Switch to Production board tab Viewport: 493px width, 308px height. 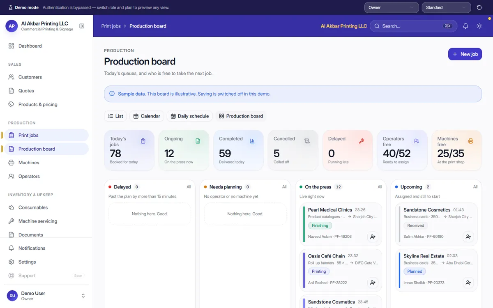(x=241, y=116)
